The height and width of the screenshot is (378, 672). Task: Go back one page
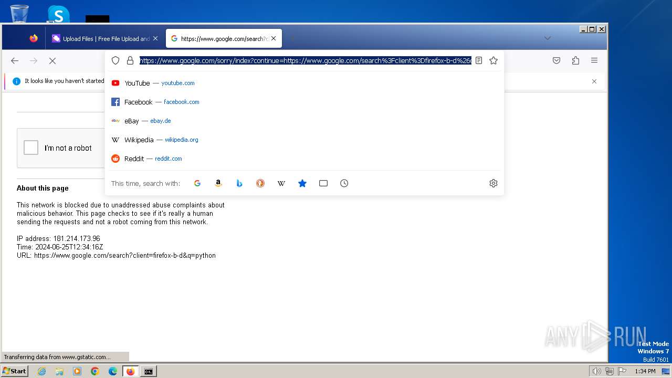point(15,61)
